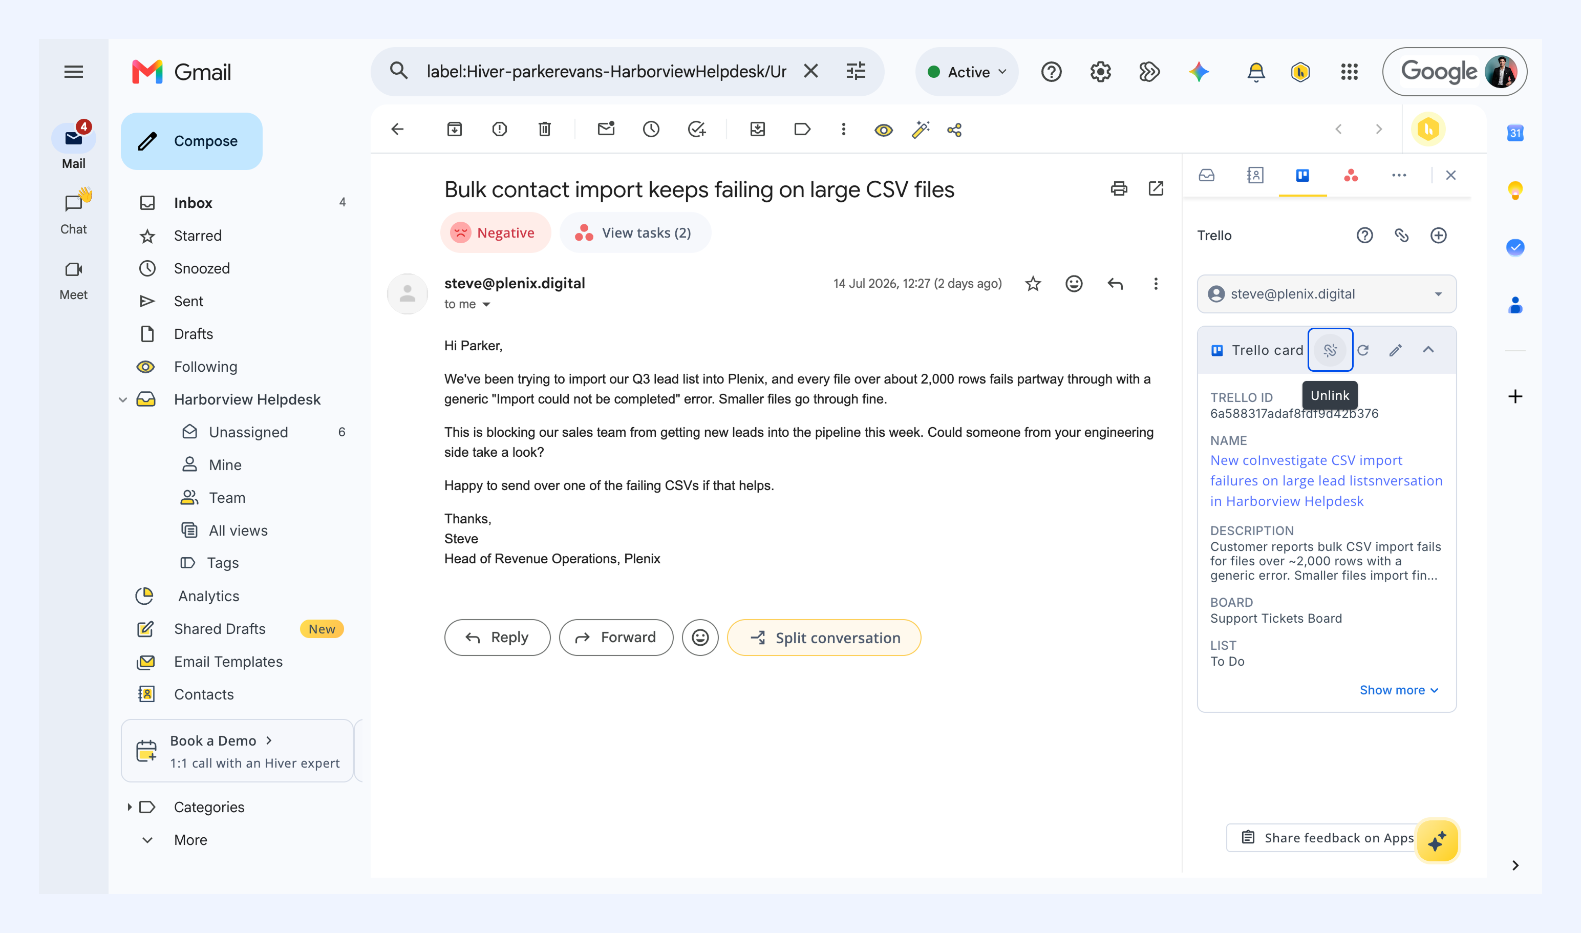This screenshot has width=1581, height=933.
Task: Reply using the arrow icon in the message header
Action: coord(1115,284)
